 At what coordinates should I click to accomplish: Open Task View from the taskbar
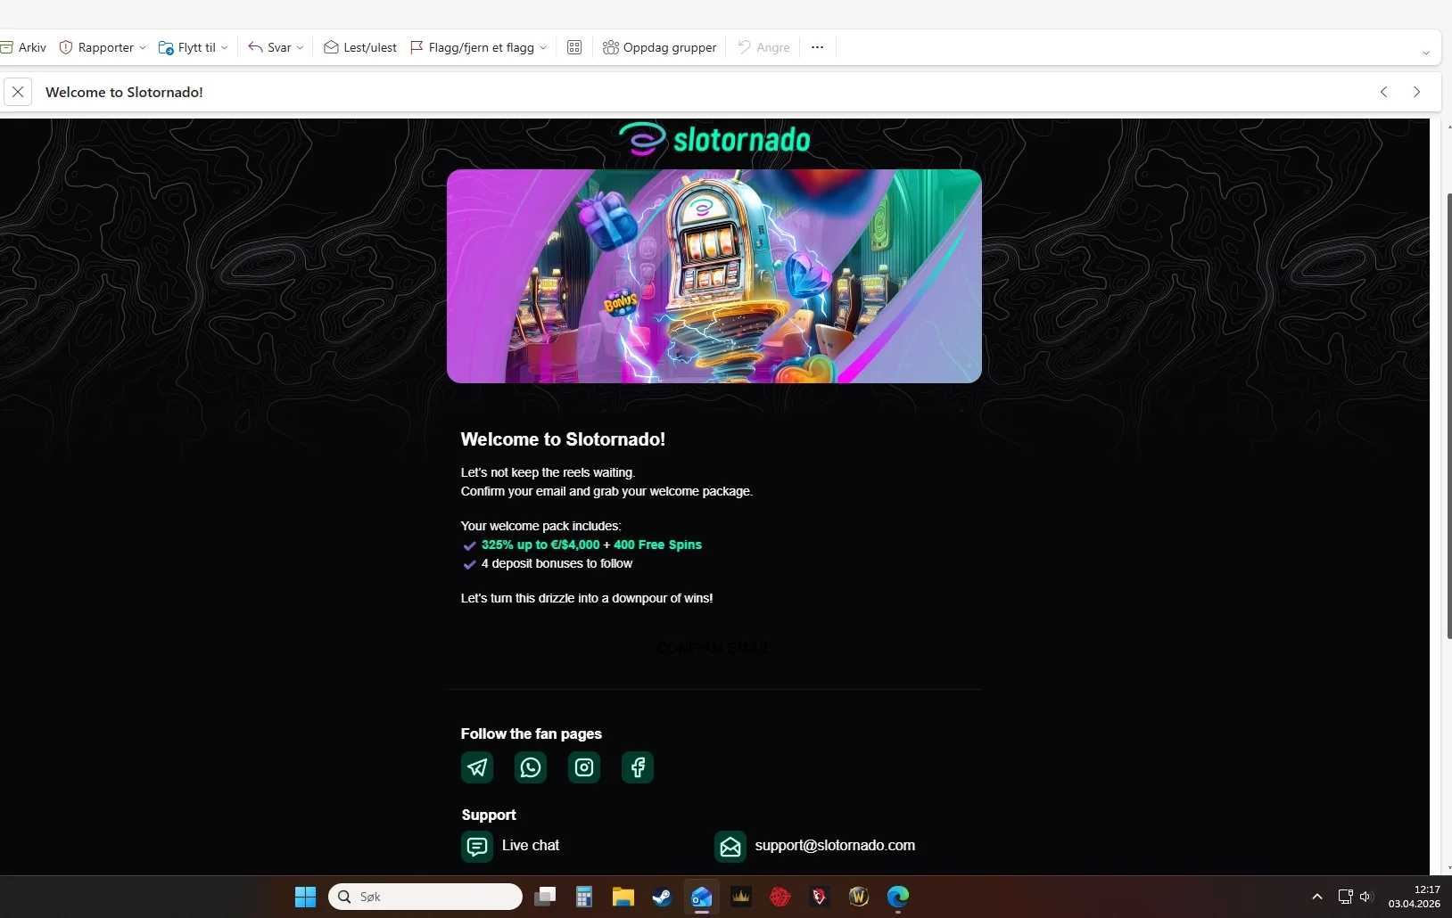tap(545, 897)
